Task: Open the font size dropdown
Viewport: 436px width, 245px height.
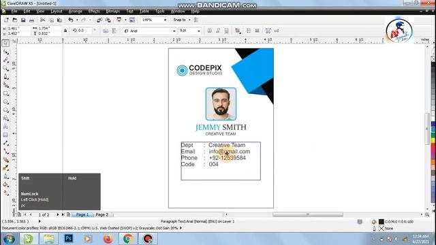Action: (198, 31)
